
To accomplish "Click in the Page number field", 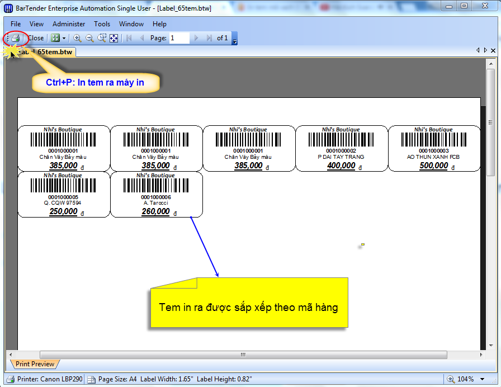I will click(179, 38).
